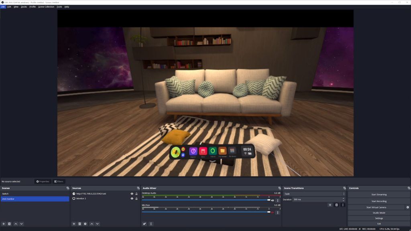
Task: Open source properties gear in Sources toolbar
Action: coord(85,224)
